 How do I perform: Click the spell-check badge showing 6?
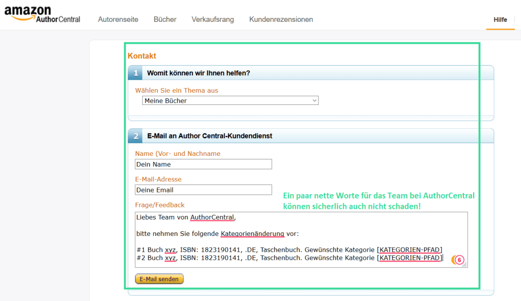459,260
